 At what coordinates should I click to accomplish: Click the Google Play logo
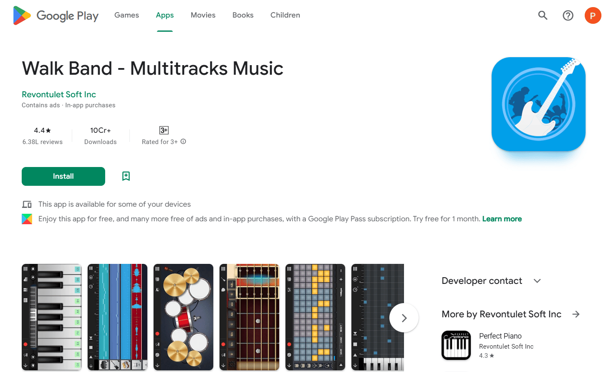56,15
